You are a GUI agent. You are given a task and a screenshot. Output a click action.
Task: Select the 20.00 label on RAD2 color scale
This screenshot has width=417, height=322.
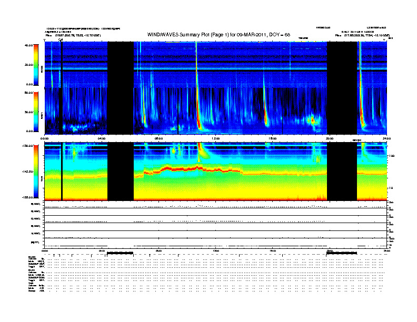tap(28, 65)
